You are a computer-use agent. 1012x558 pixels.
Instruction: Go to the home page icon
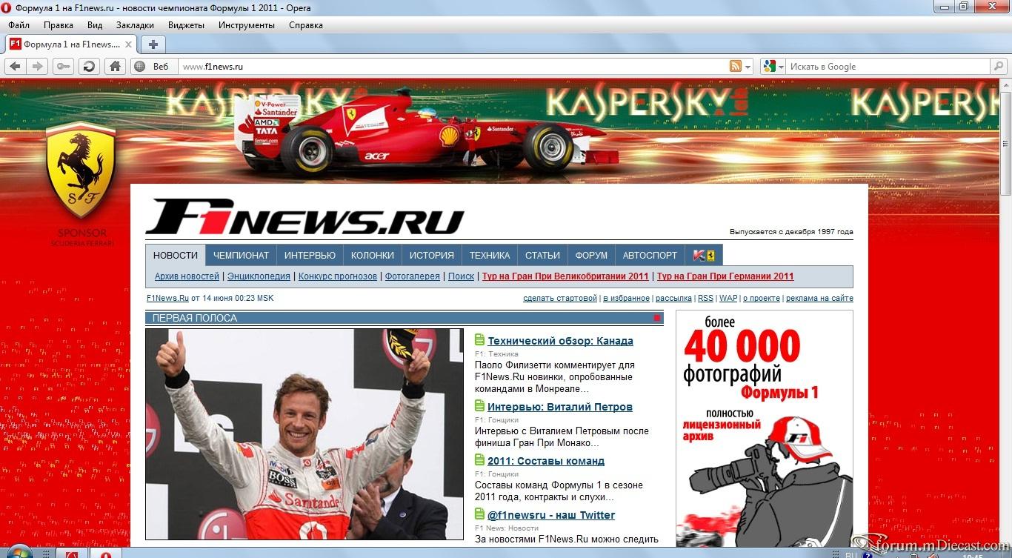115,66
